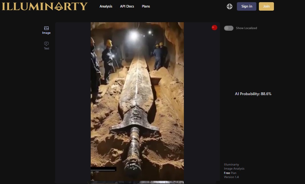Click the "Image" label under sidebar icon
The height and width of the screenshot is (184, 305).
point(46,33)
